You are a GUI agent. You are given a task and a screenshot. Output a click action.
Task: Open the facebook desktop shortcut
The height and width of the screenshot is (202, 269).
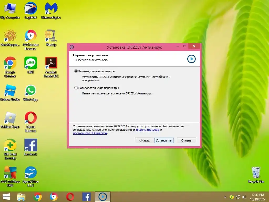click(x=31, y=147)
